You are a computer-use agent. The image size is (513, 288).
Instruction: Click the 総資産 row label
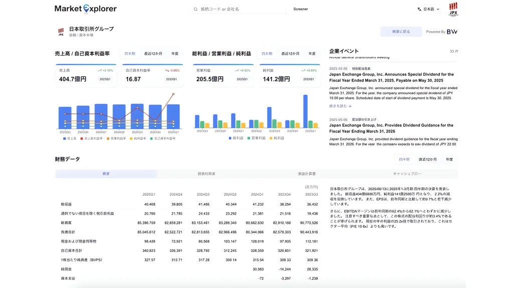pyautogui.click(x=66, y=222)
